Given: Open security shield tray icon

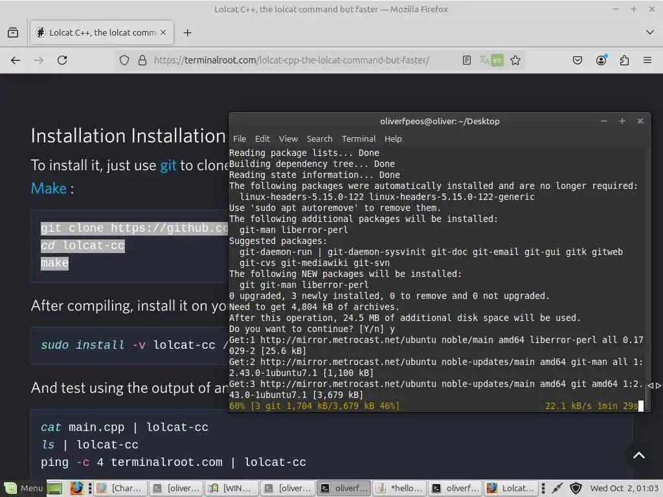Looking at the screenshot, I should [576, 488].
